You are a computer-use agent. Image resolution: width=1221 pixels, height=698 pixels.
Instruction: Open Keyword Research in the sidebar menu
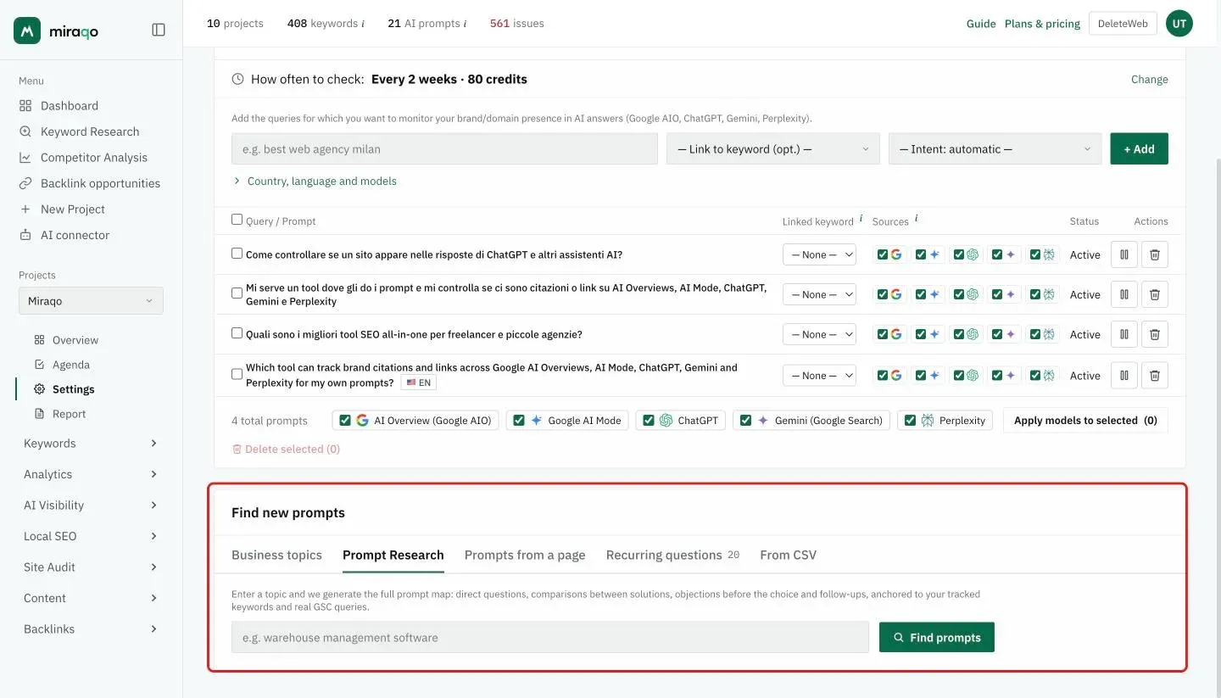point(90,131)
